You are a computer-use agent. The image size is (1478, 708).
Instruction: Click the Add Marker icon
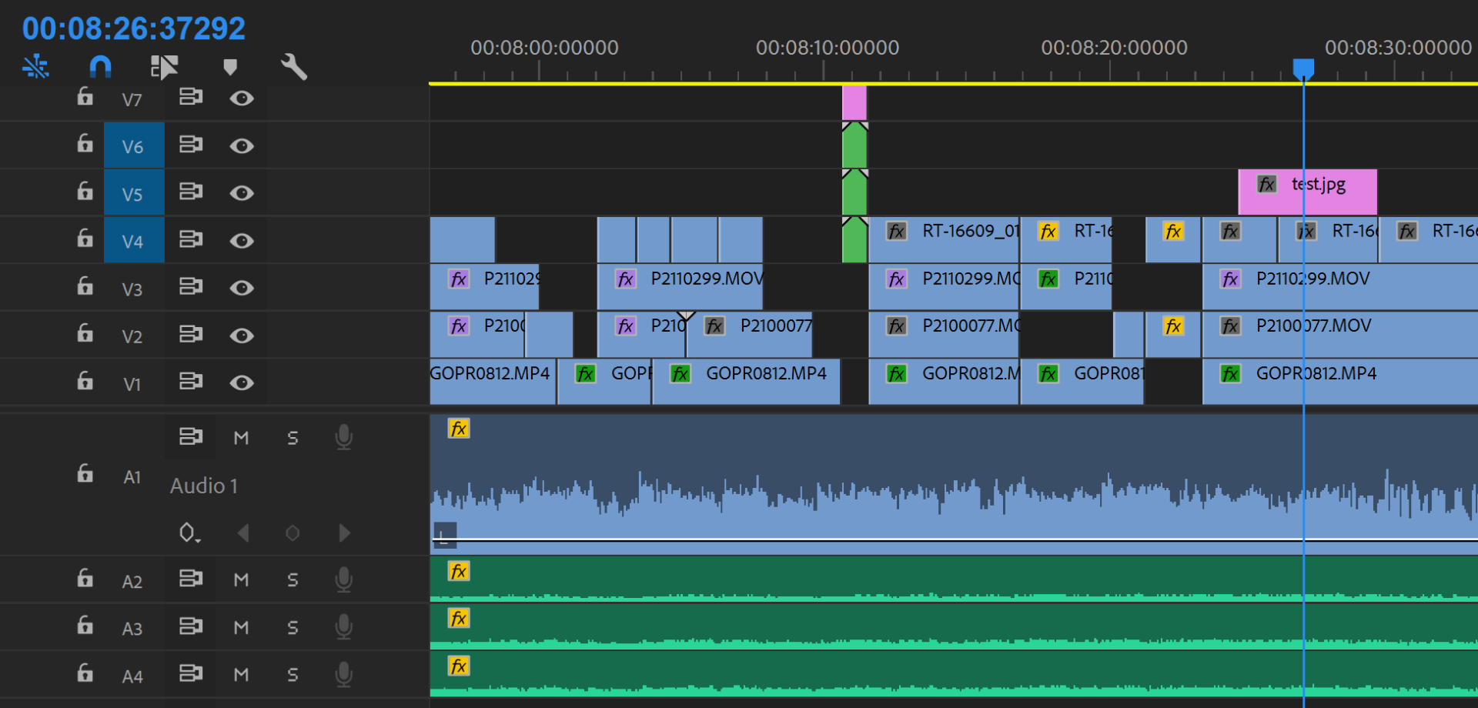coord(229,67)
